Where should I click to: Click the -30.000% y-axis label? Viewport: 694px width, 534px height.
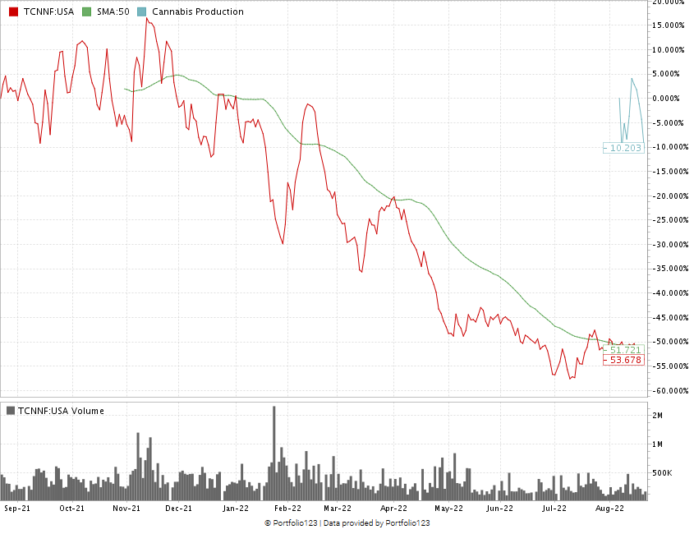coord(670,245)
